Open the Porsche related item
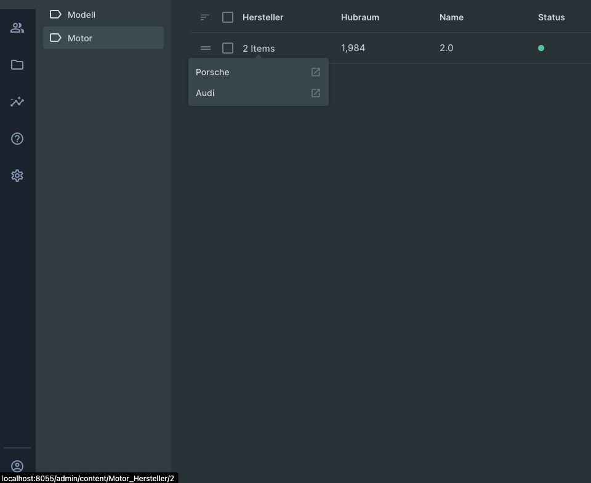 click(212, 72)
